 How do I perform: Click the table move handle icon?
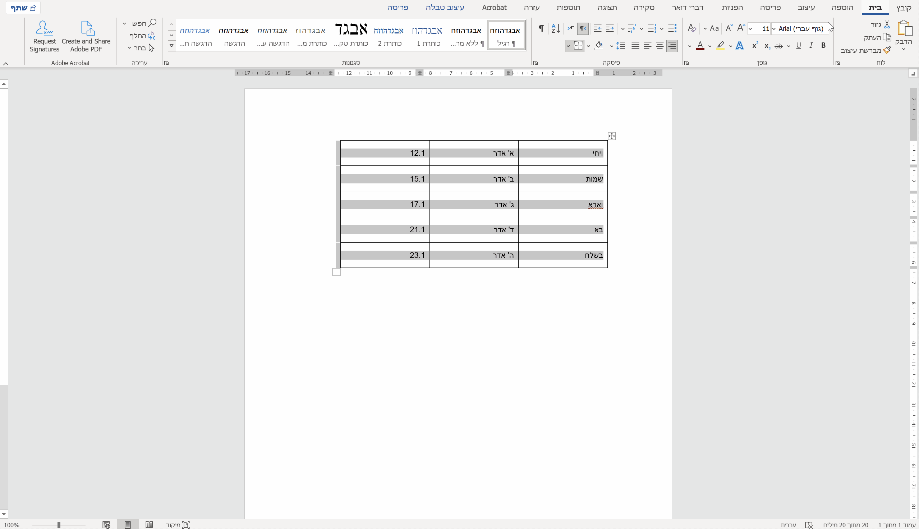(x=612, y=136)
